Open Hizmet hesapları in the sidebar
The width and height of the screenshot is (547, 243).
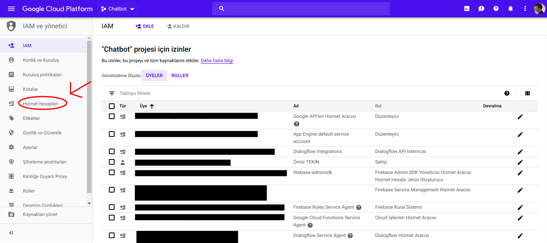point(40,104)
